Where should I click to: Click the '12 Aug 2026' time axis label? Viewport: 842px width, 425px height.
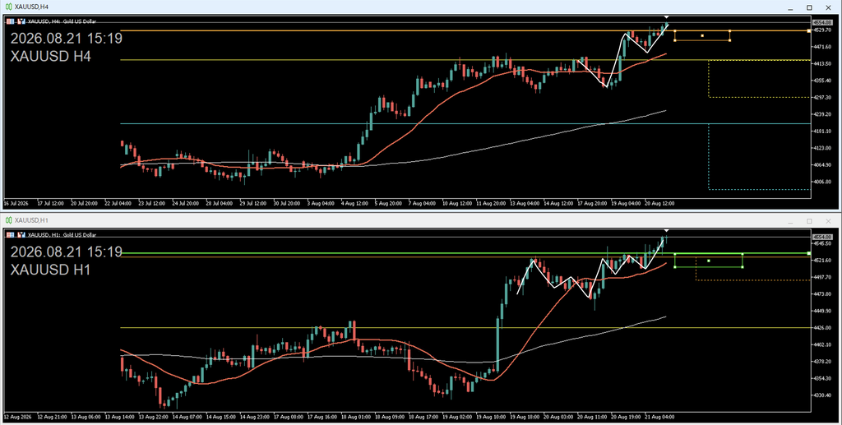coord(16,417)
